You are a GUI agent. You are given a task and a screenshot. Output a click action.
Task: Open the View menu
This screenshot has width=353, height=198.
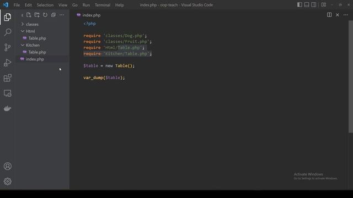tap(62, 5)
